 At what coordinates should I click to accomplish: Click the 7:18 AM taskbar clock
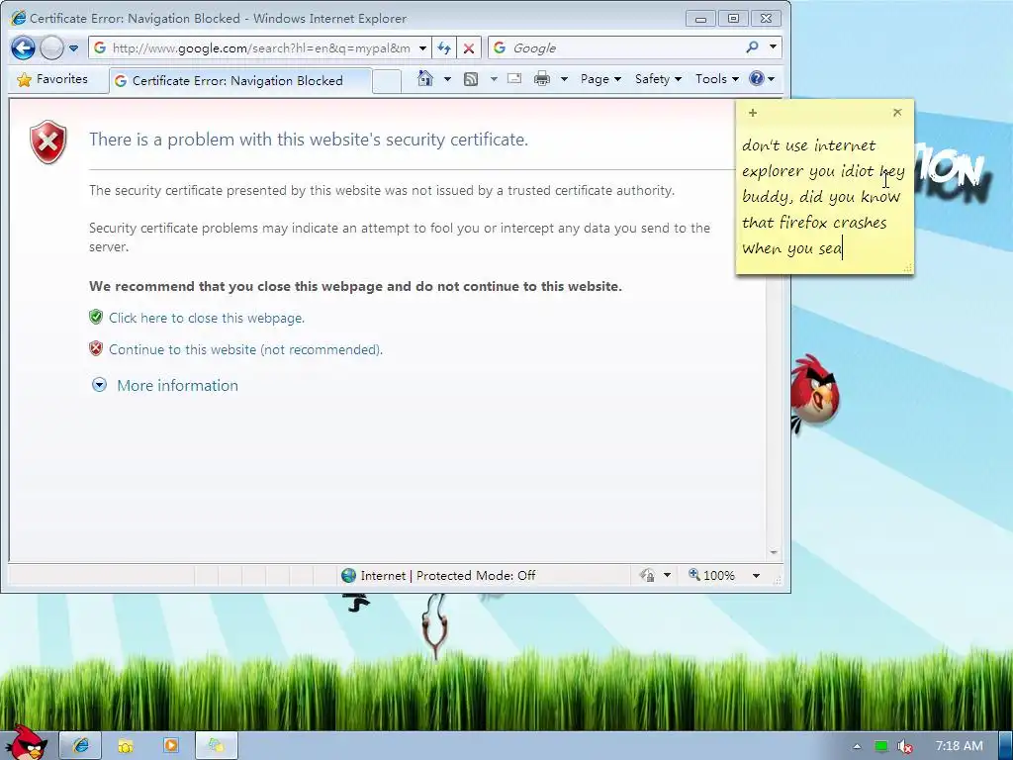959,746
